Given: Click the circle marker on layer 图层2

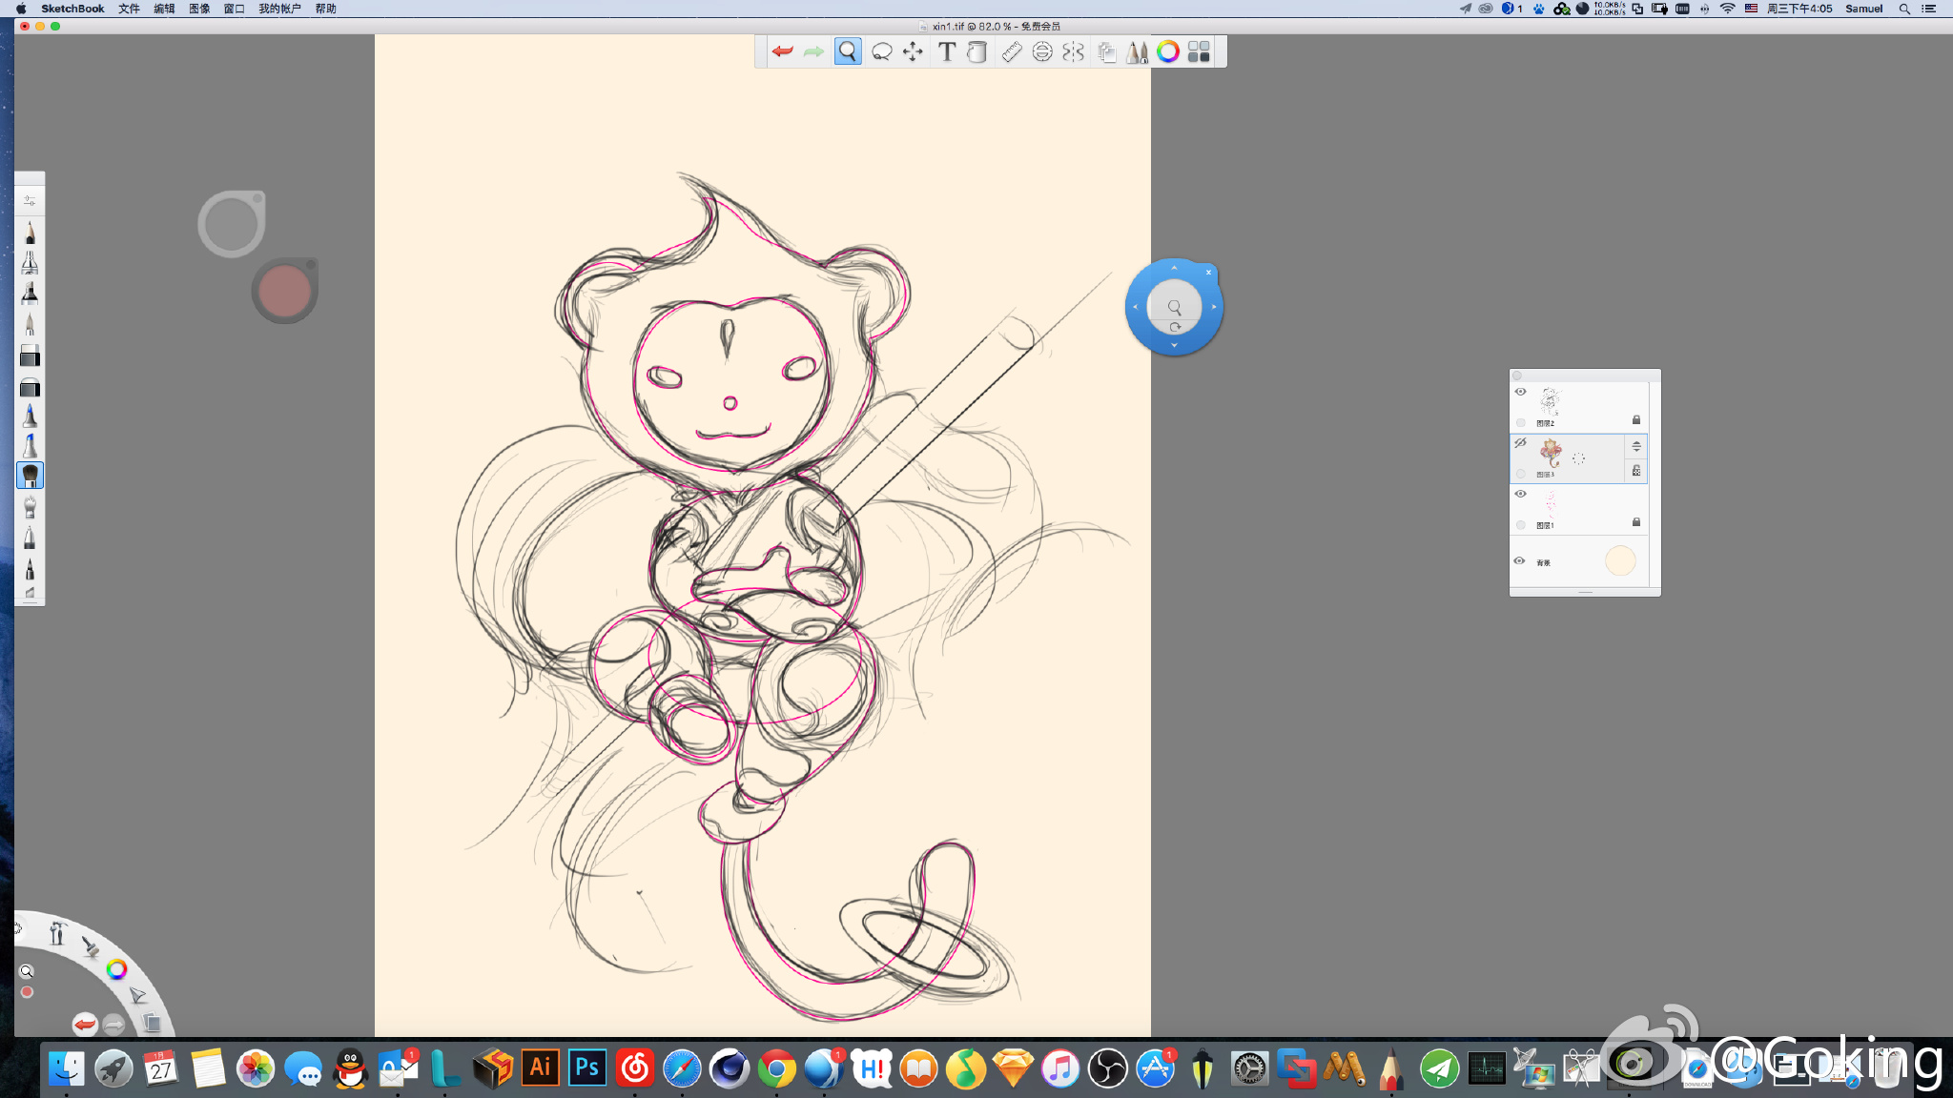Looking at the screenshot, I should (1520, 422).
